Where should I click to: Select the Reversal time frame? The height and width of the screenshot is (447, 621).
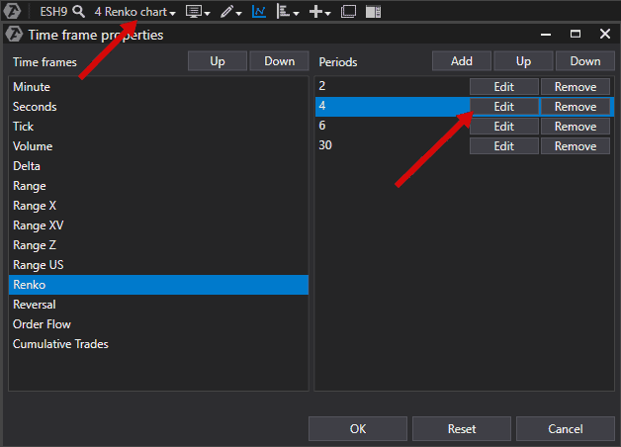(x=35, y=305)
